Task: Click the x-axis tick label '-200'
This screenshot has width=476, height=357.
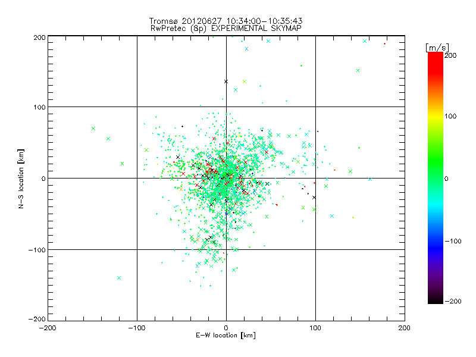Action: (48, 328)
